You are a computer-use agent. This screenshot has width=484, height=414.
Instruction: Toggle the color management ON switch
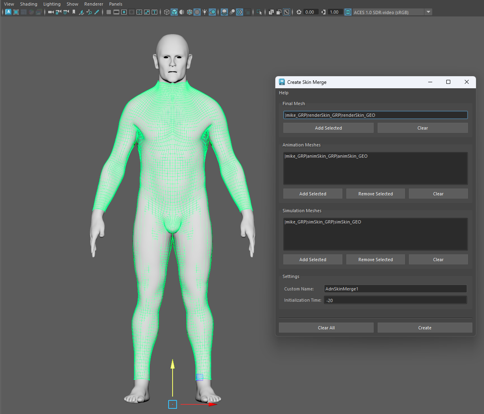click(348, 12)
